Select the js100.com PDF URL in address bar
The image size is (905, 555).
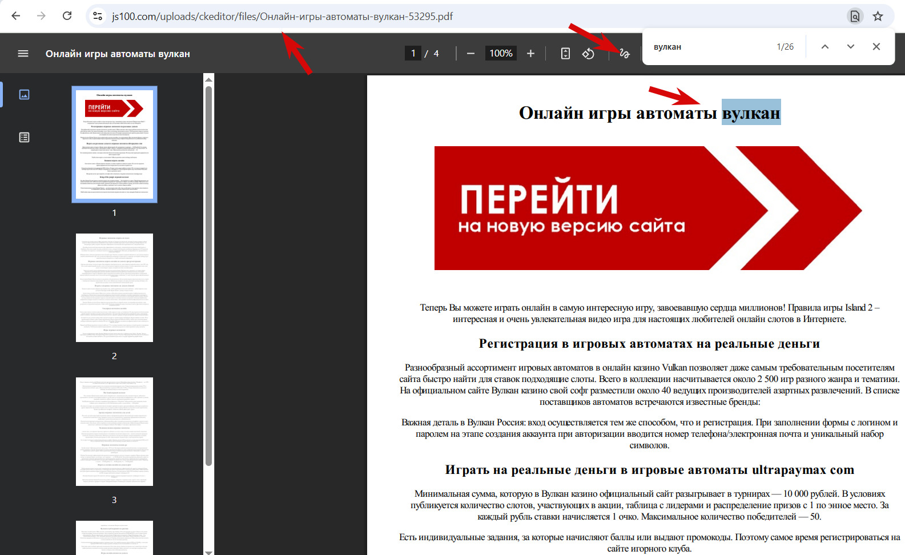282,17
